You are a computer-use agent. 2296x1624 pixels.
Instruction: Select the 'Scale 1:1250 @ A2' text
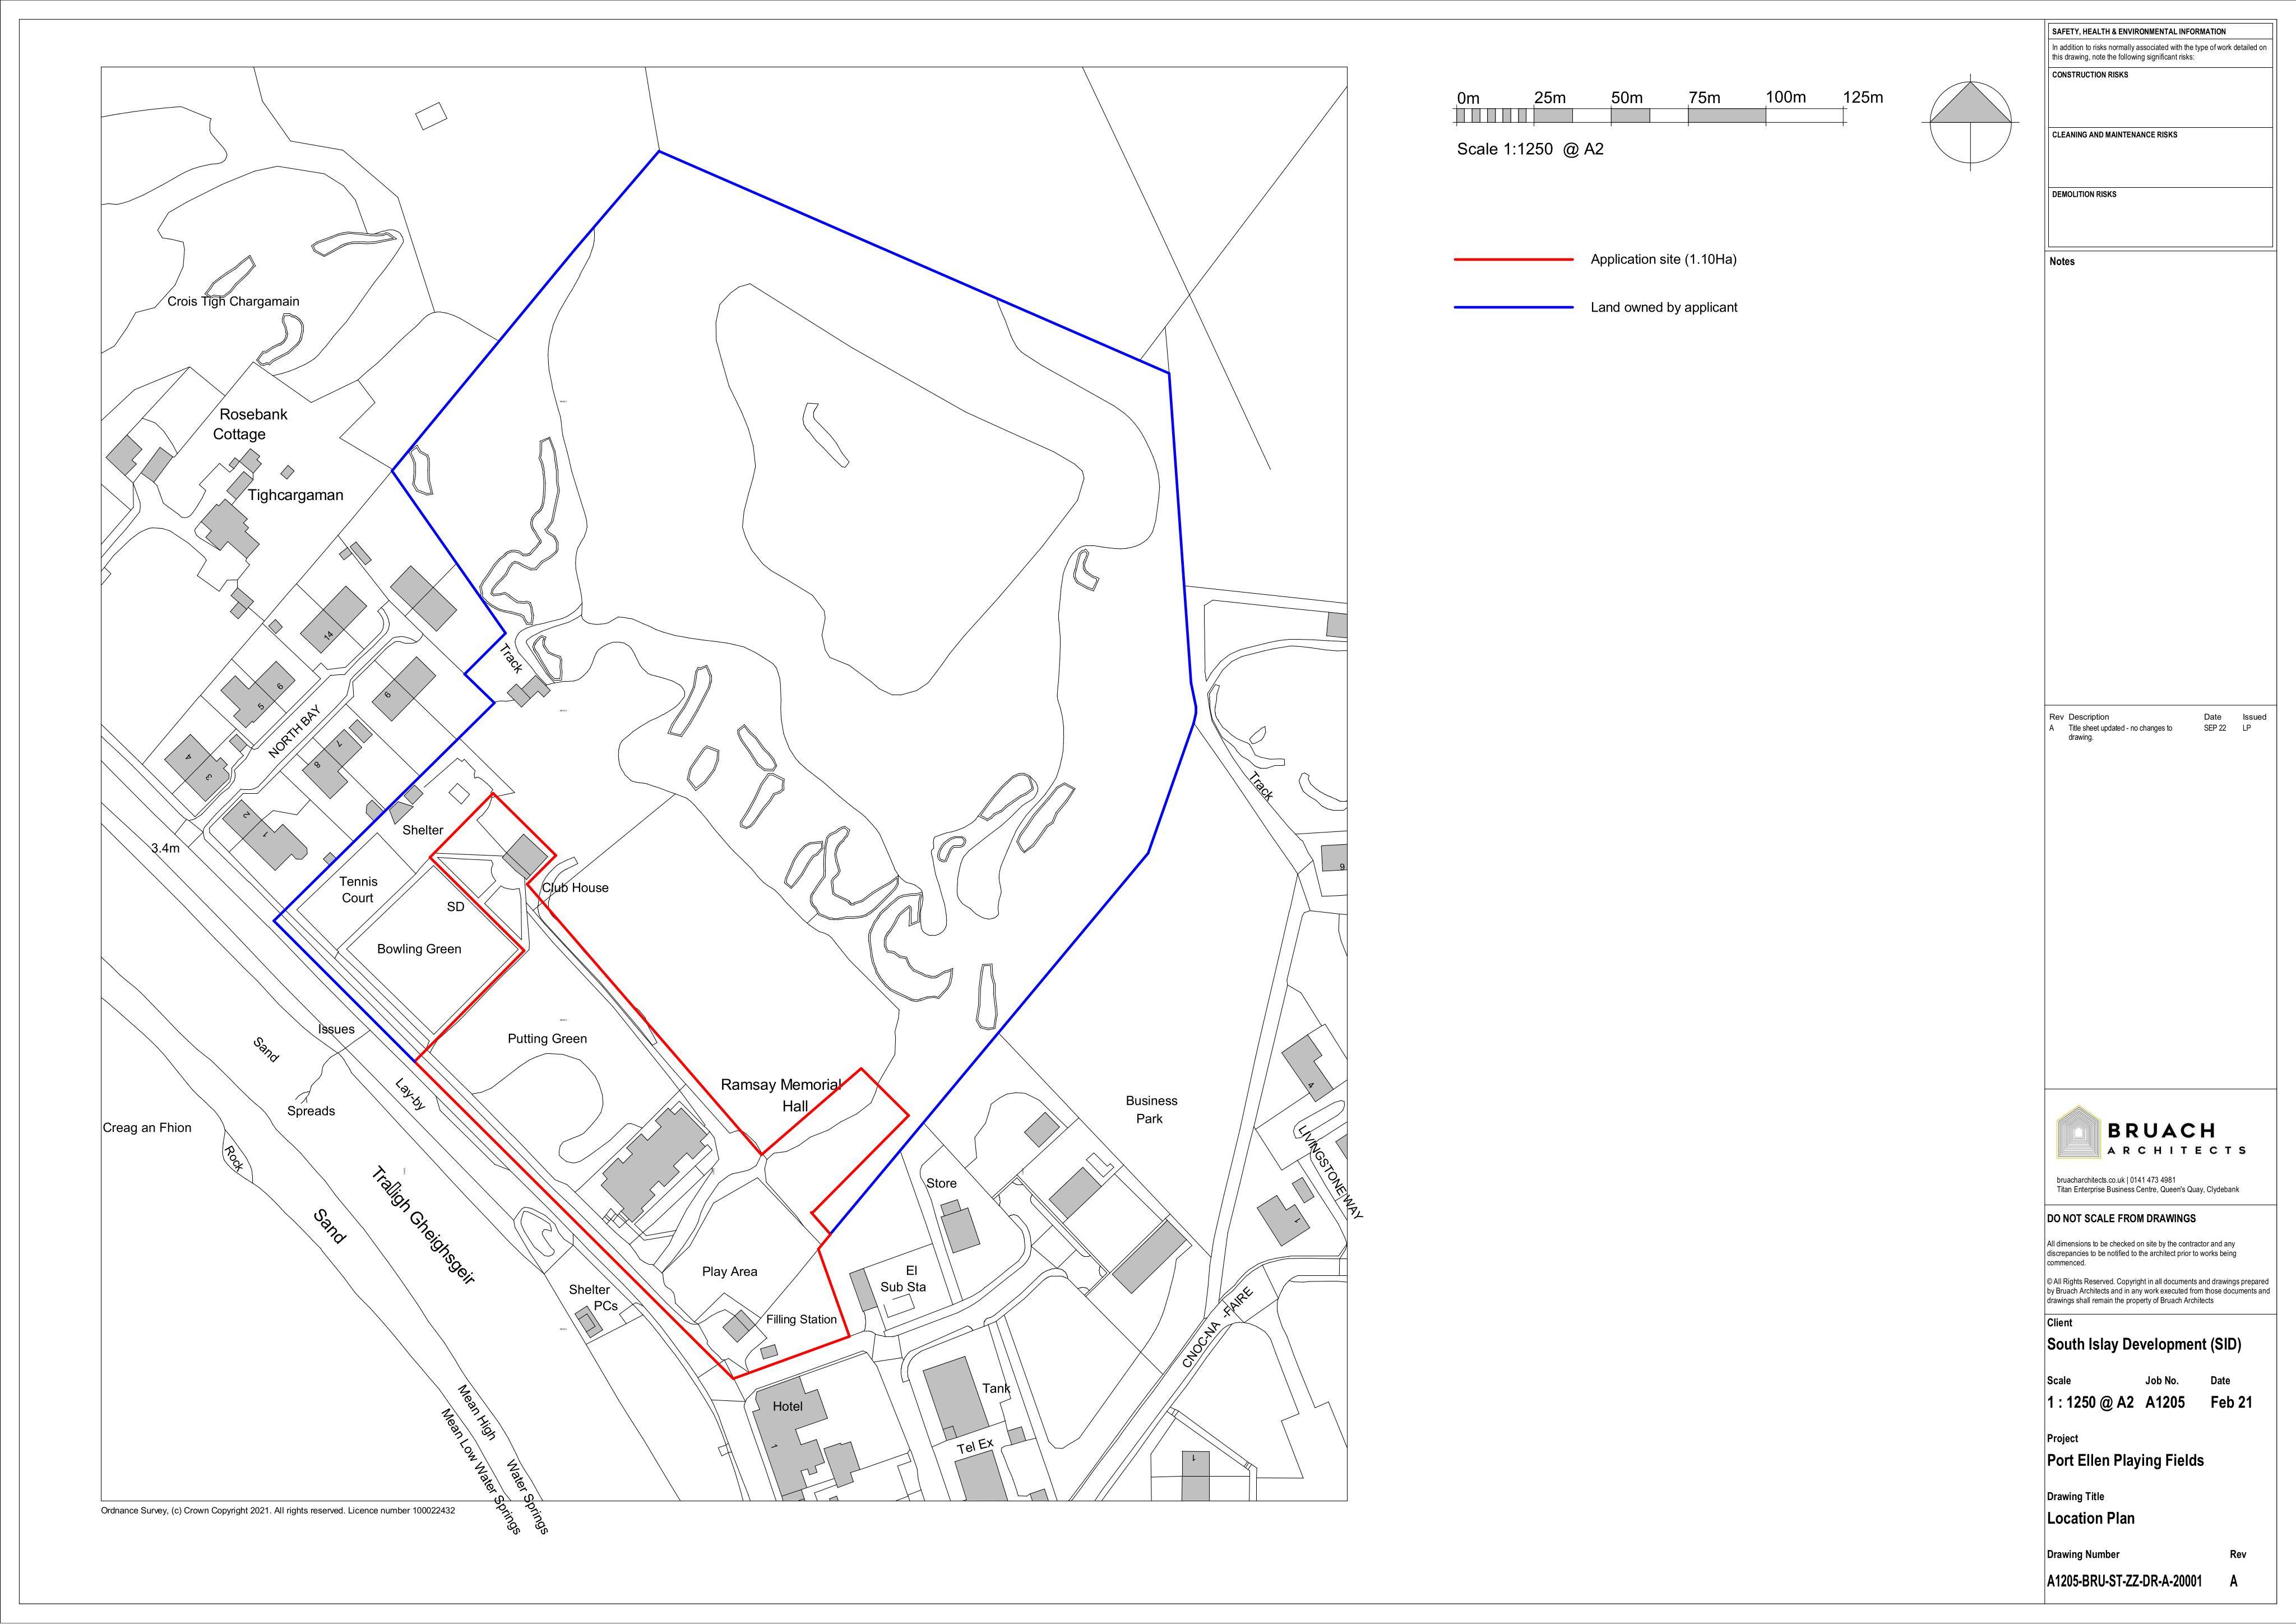pyautogui.click(x=1530, y=149)
